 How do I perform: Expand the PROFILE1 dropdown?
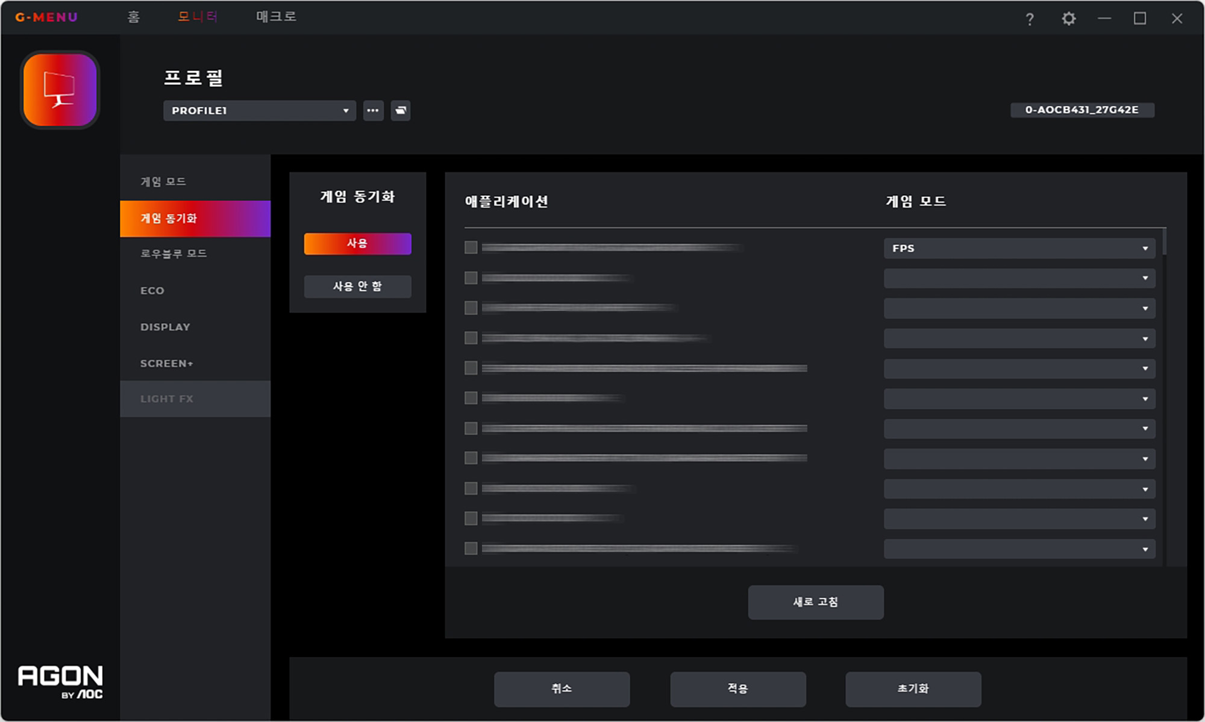coord(260,111)
